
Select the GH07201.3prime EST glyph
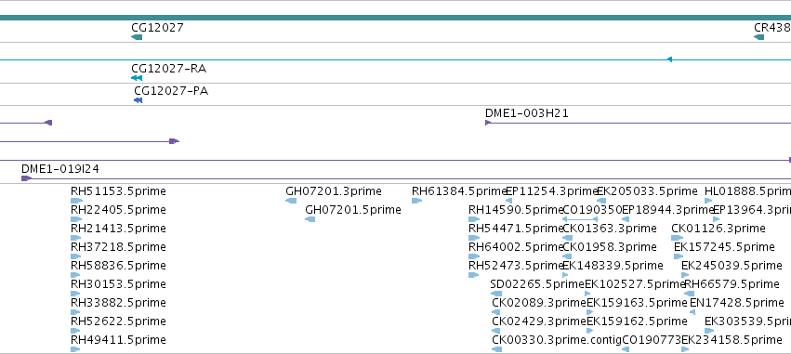click(291, 201)
